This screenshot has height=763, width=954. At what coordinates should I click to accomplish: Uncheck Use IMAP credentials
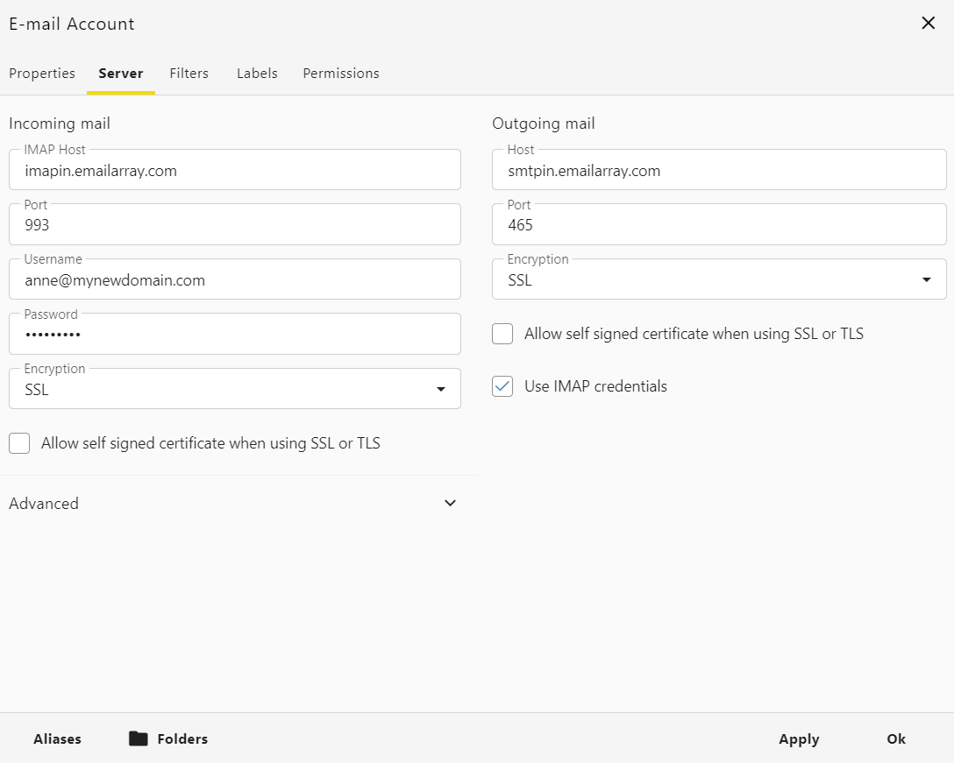pyautogui.click(x=502, y=385)
